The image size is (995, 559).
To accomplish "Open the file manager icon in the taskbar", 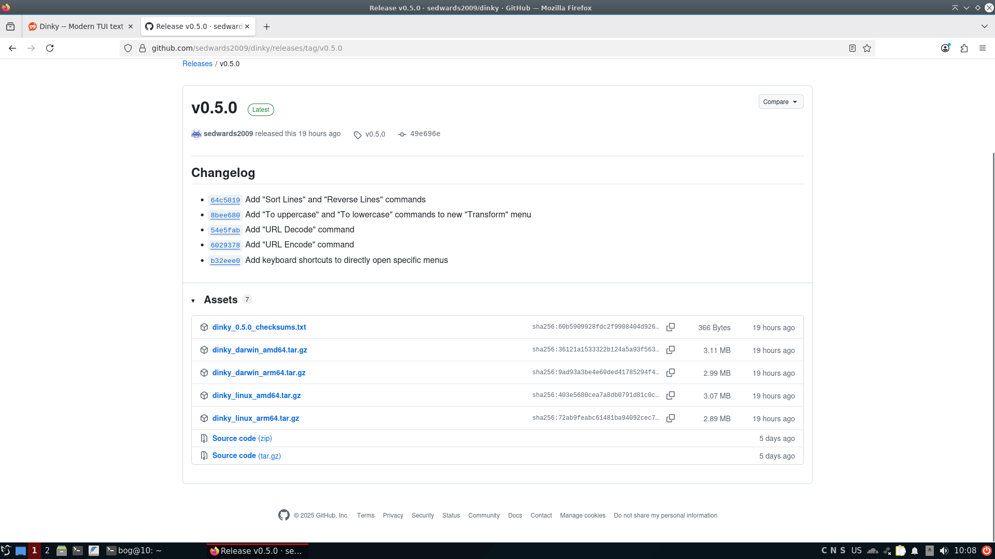I will [x=62, y=551].
